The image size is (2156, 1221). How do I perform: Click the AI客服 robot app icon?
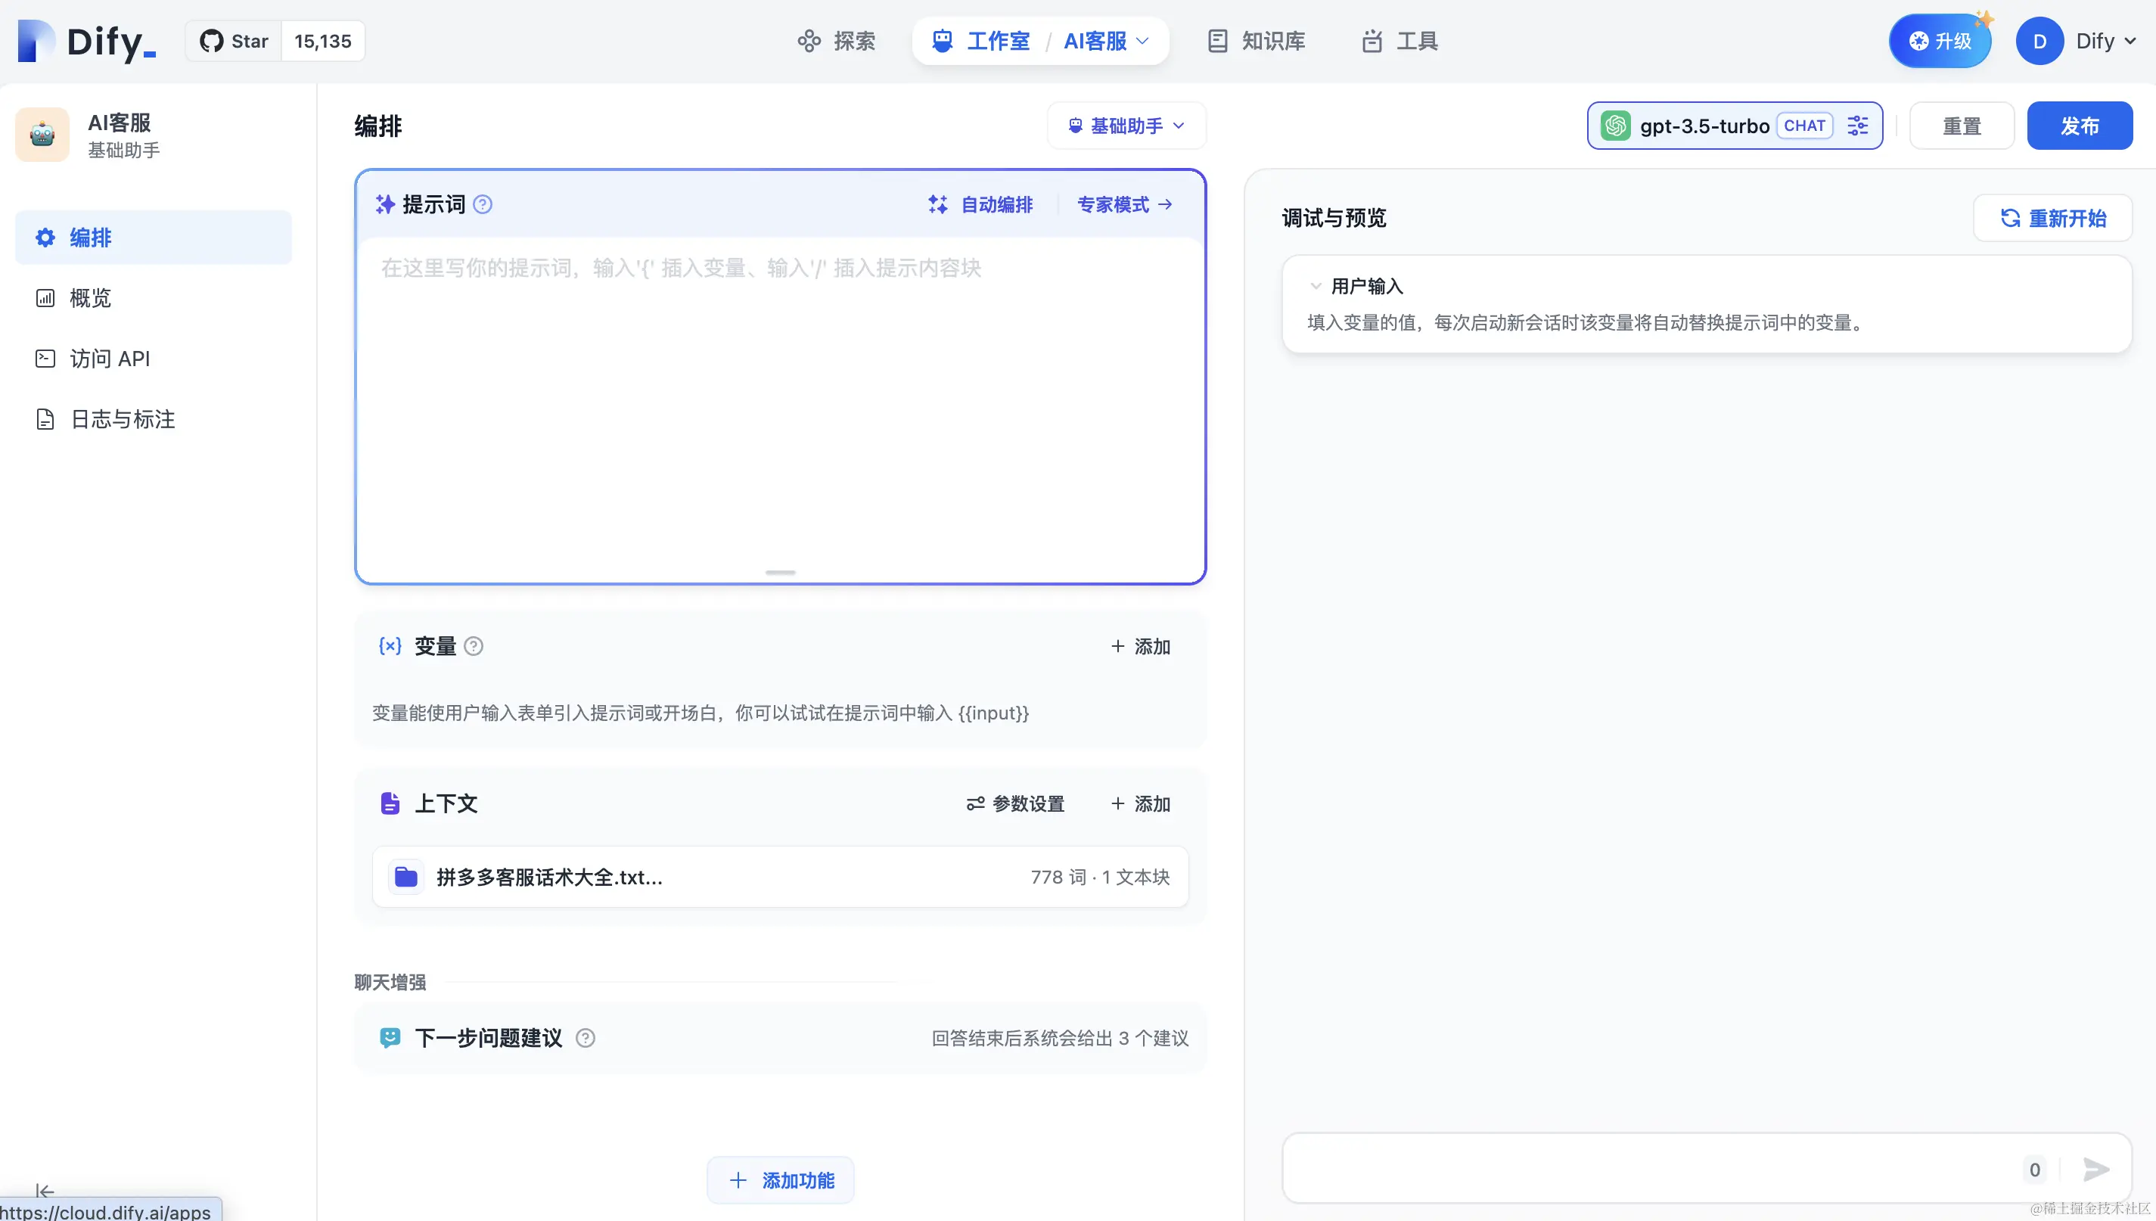(x=42, y=134)
